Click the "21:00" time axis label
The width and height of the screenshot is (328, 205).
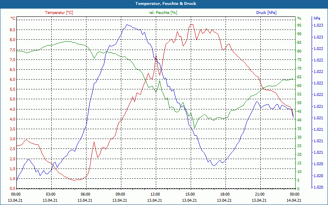coord(260,194)
